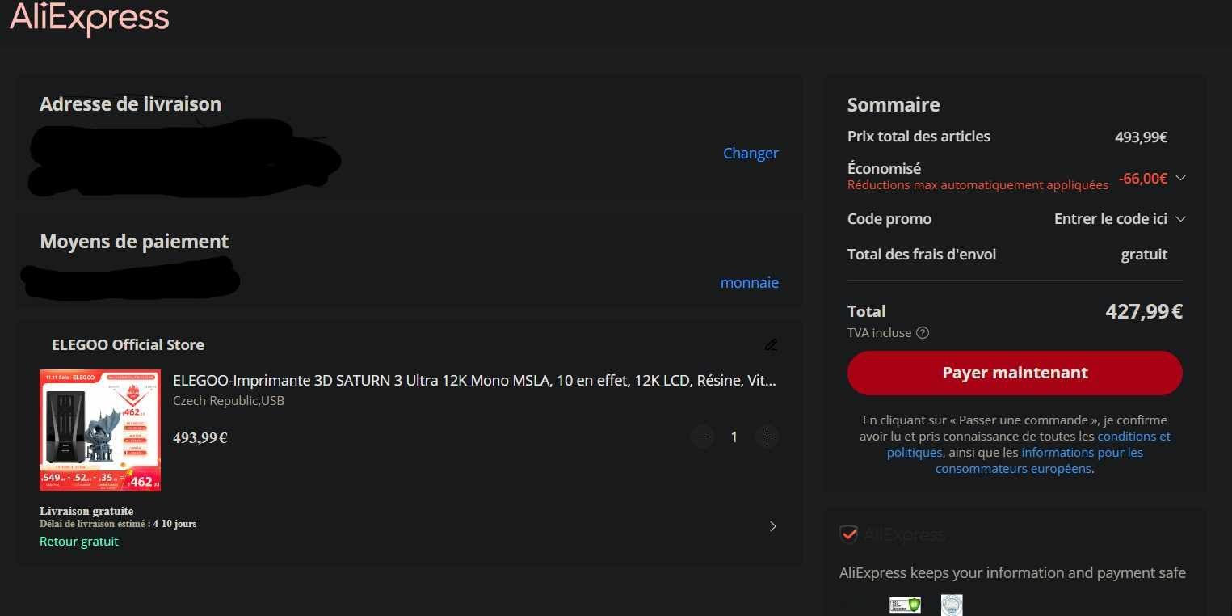The width and height of the screenshot is (1232, 616).
Task: Click the Prix total des articles label
Action: (919, 137)
